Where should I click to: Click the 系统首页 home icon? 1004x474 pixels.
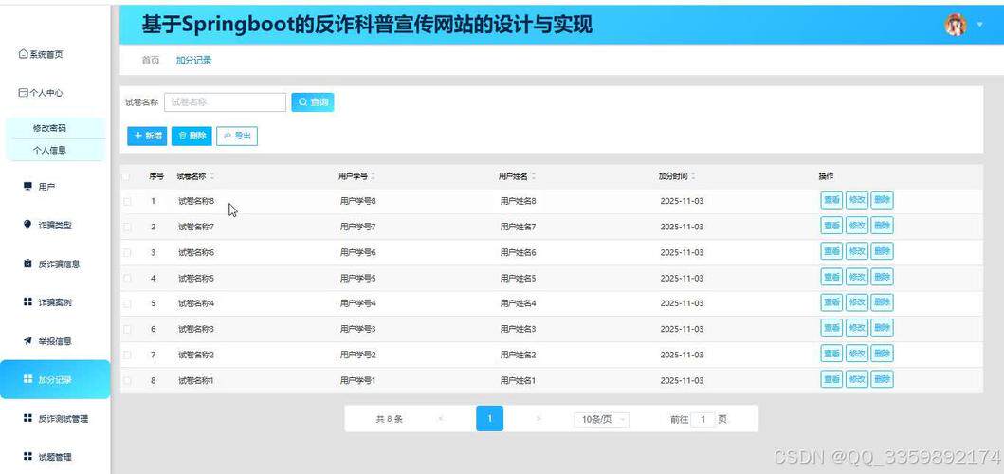click(23, 54)
